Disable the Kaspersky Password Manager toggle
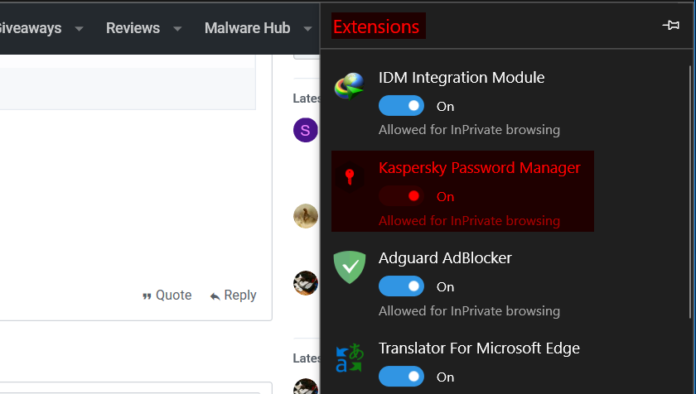696x394 pixels. click(401, 196)
